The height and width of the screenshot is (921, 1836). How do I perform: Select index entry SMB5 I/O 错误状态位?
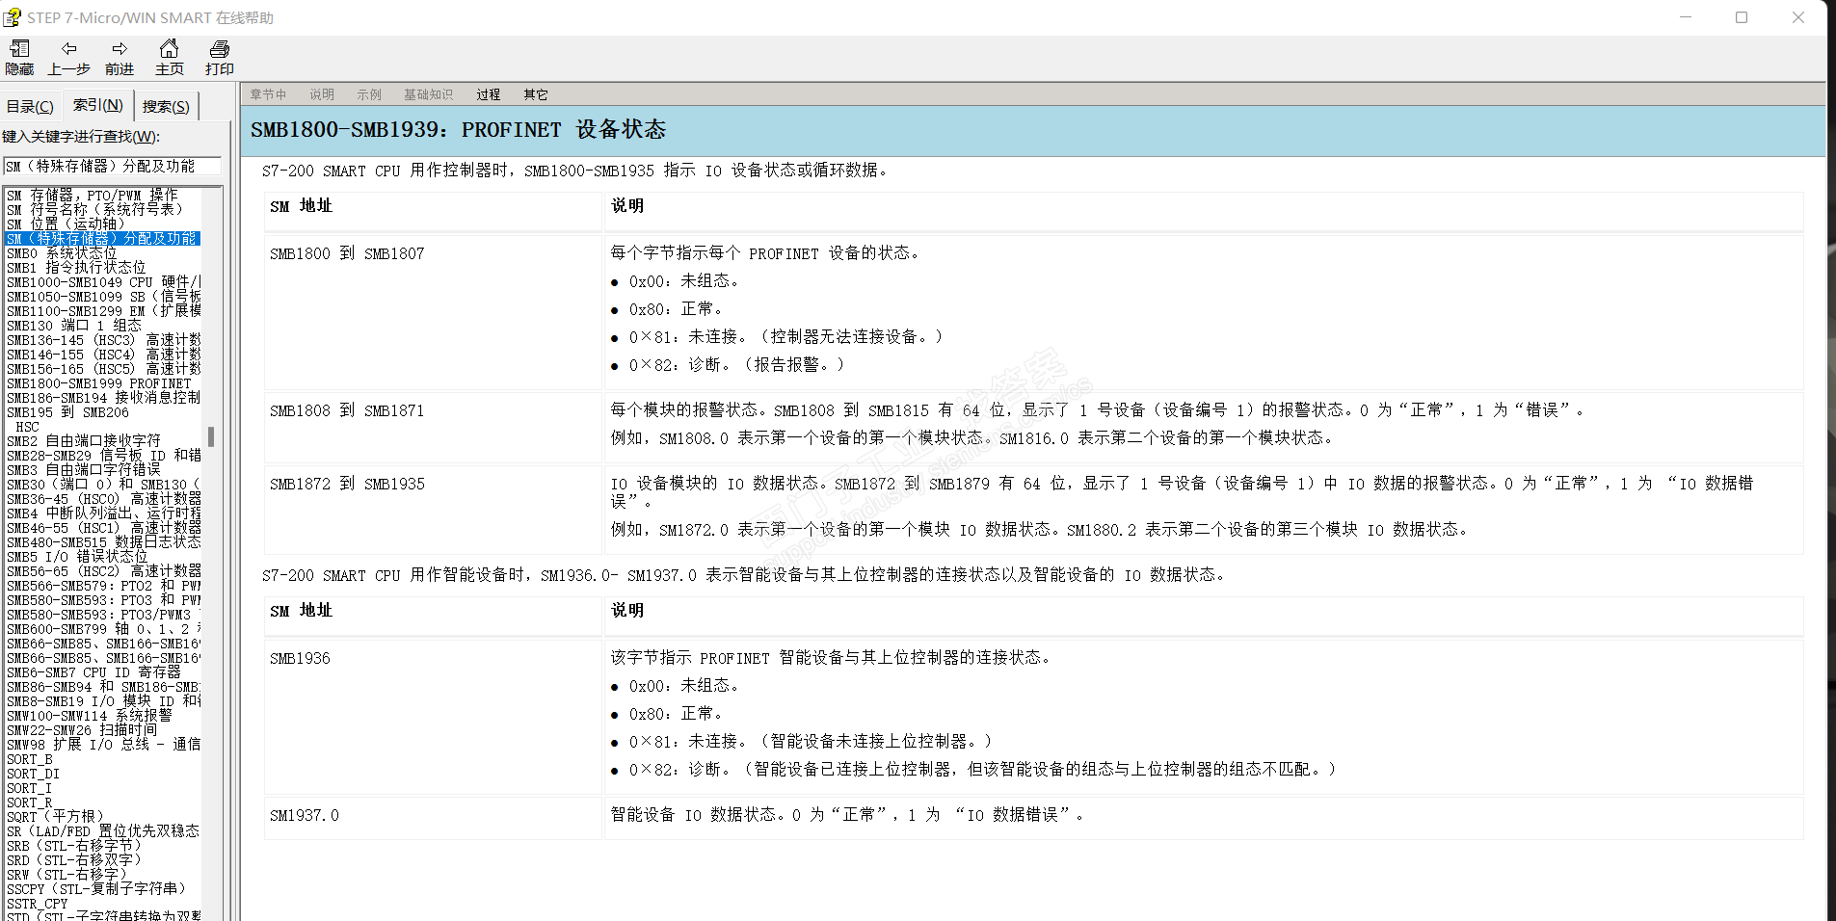pyautogui.click(x=77, y=557)
